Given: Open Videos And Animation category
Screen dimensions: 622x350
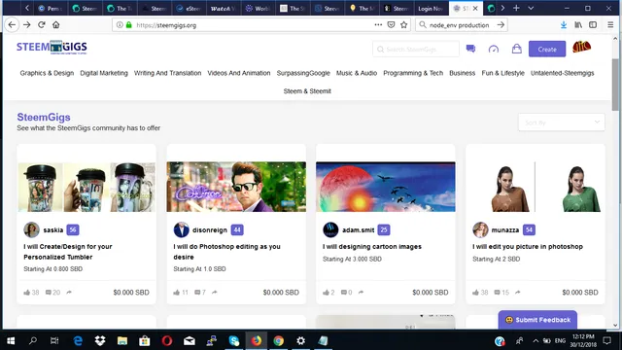Looking at the screenshot, I should 239,73.
